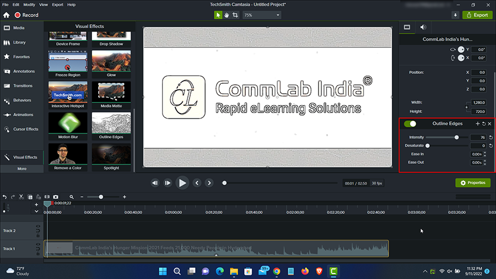This screenshot has width=496, height=279.
Task: Open the Library tab
Action: [21, 42]
